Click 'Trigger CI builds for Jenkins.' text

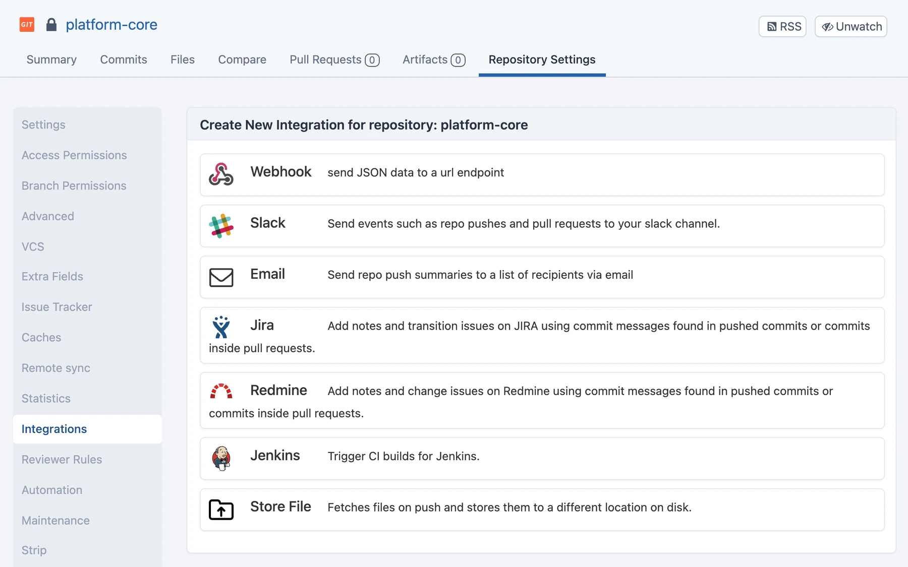coord(404,456)
